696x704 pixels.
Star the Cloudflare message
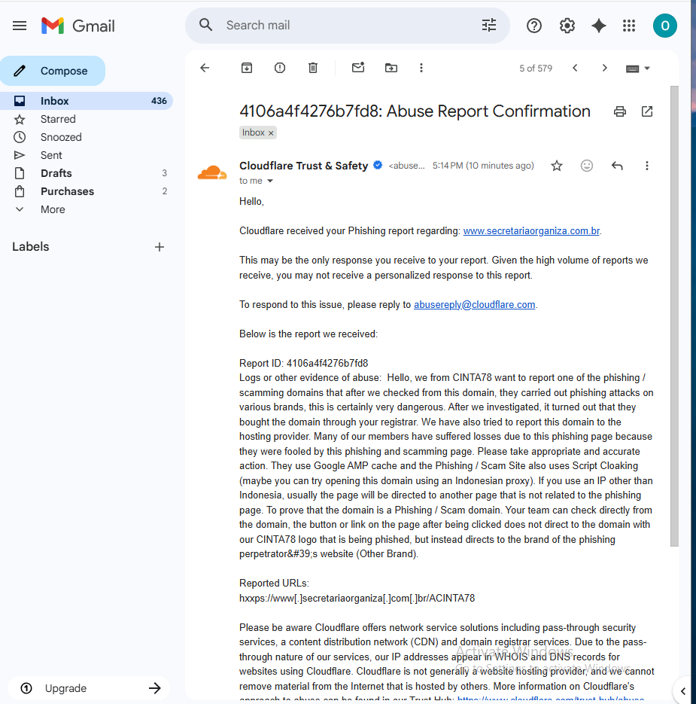[x=557, y=166]
